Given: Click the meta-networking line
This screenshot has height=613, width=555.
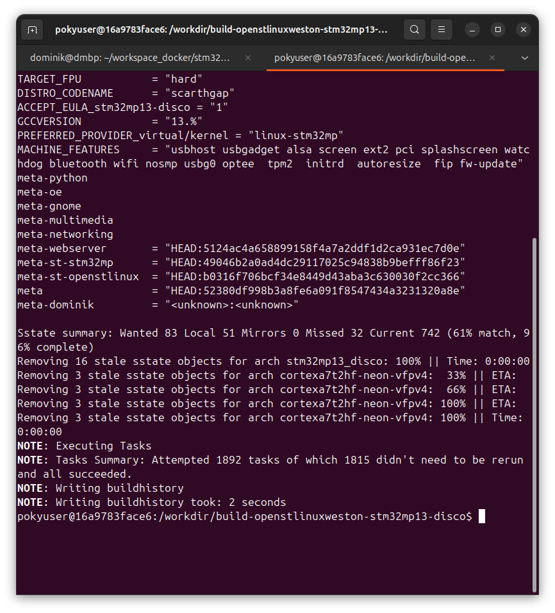Looking at the screenshot, I should [65, 234].
